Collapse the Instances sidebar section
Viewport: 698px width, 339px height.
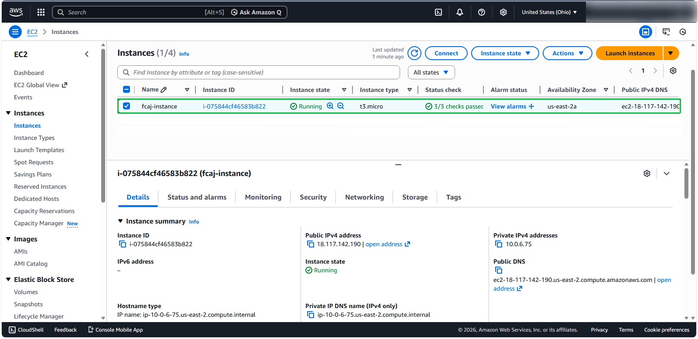pyautogui.click(x=8, y=113)
